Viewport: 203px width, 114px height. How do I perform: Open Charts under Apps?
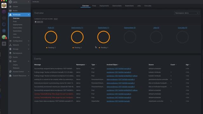click(15, 65)
